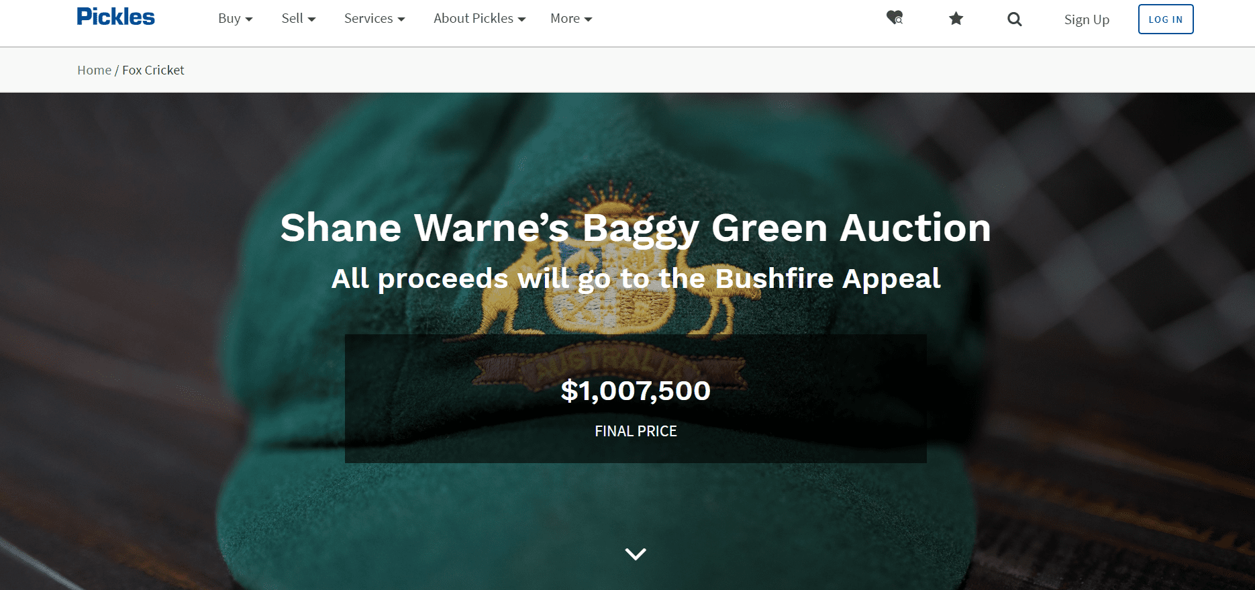Click the caret arrow beside More
This screenshot has width=1255, height=590.
[589, 19]
